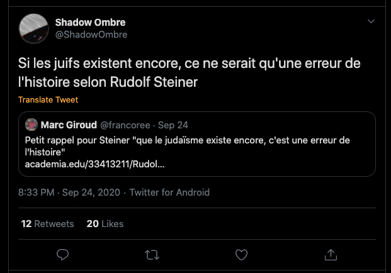
Task: Open the quoted tweet's Sep 24 date
Action: point(173,125)
